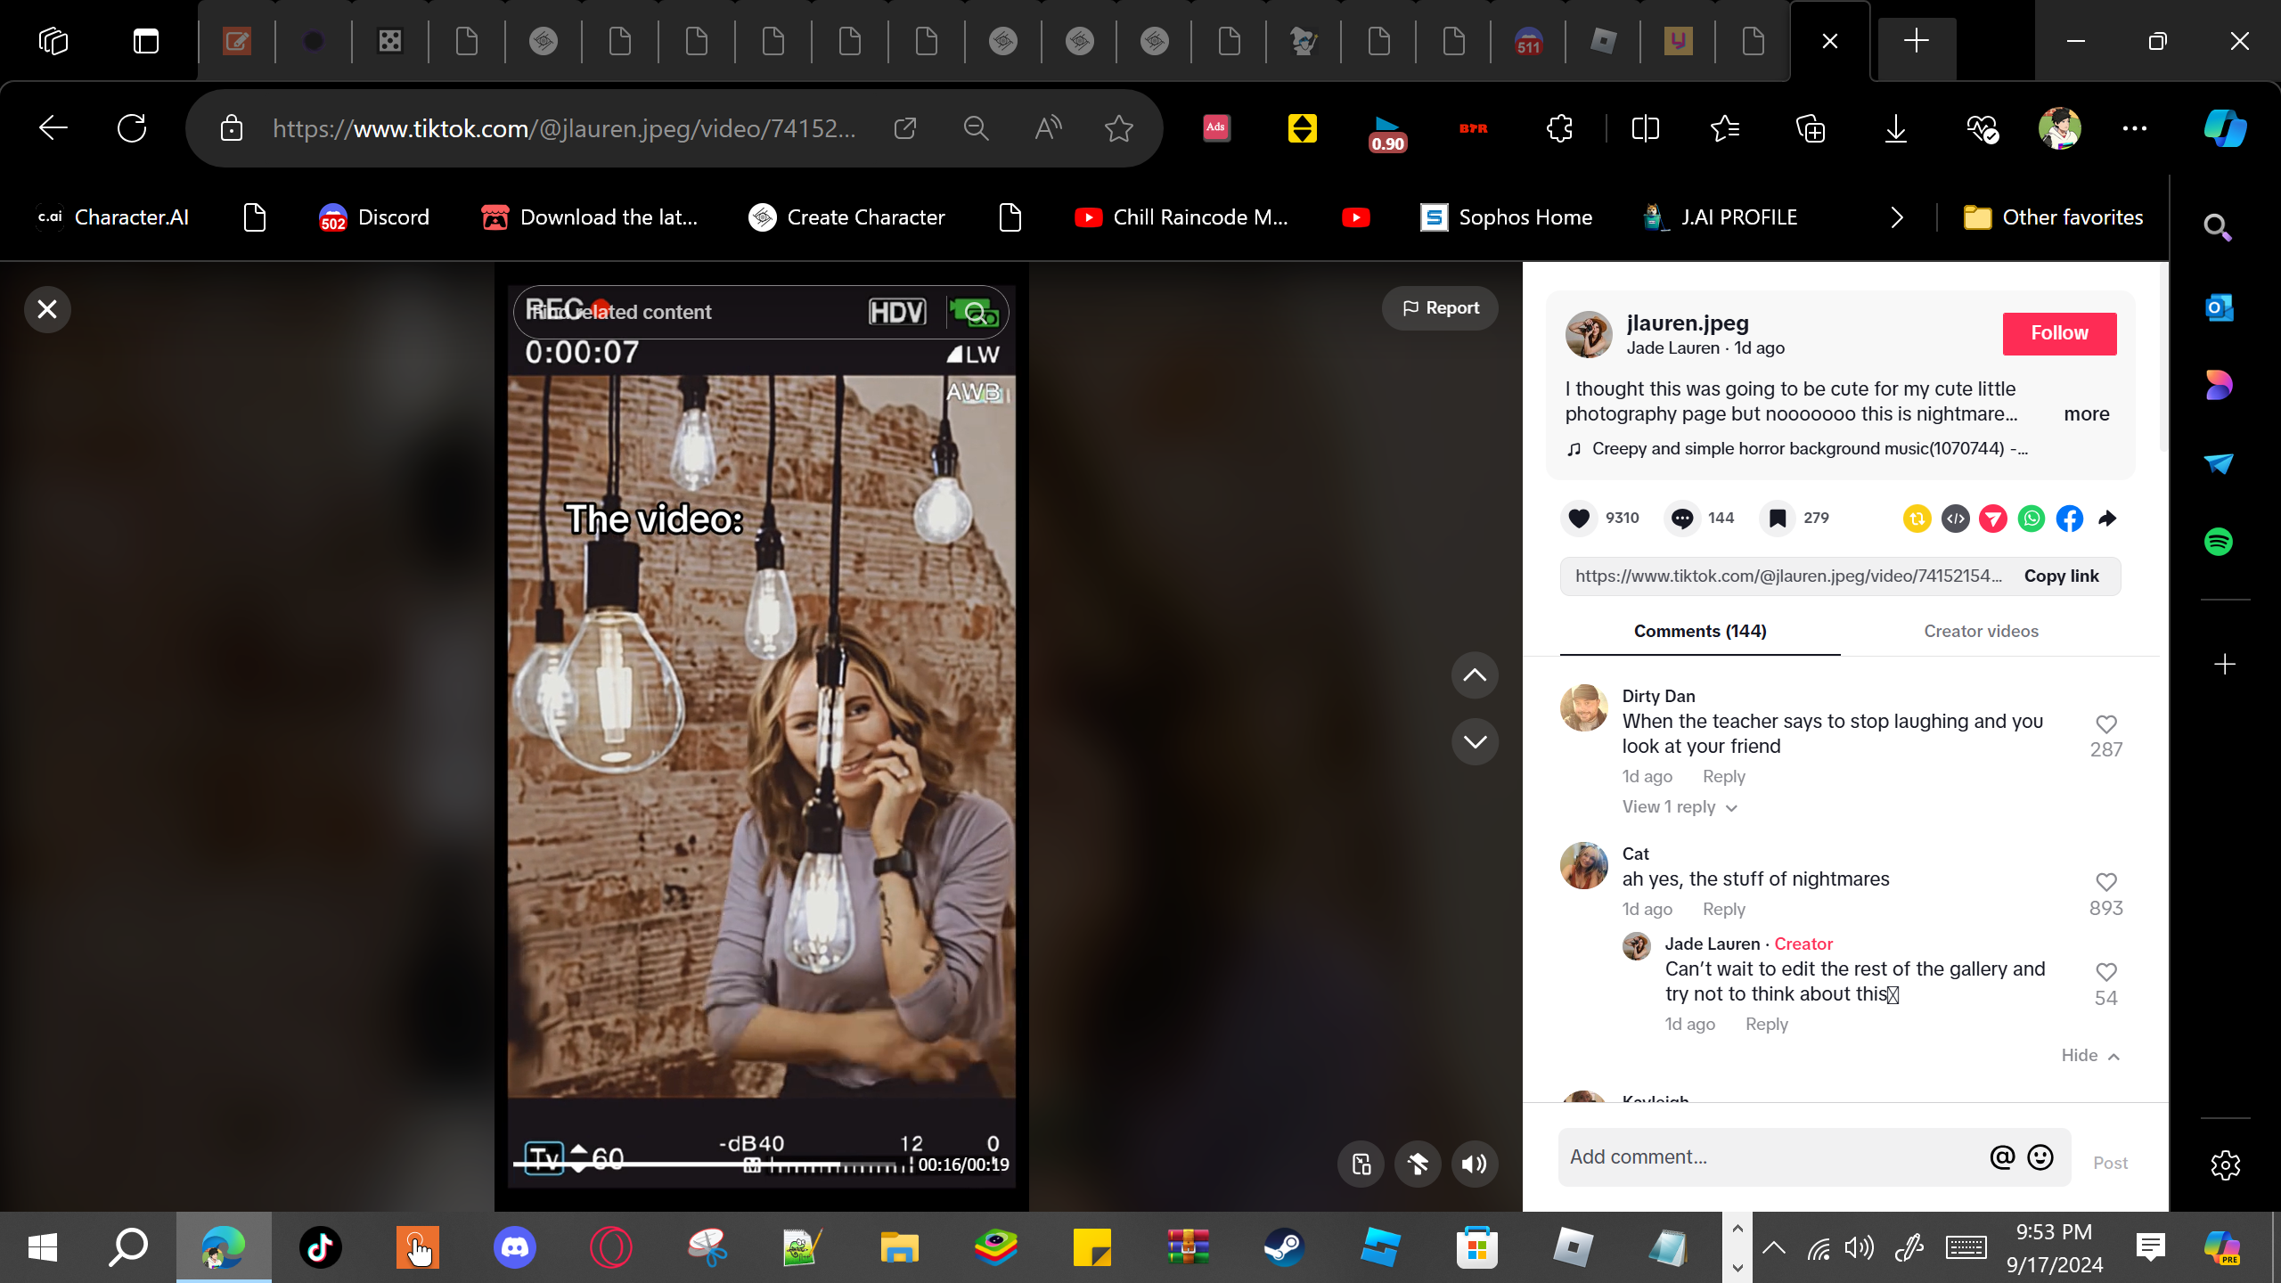Like Dirty Dan's comment heart
This screenshot has width=2281, height=1283.
[2106, 724]
